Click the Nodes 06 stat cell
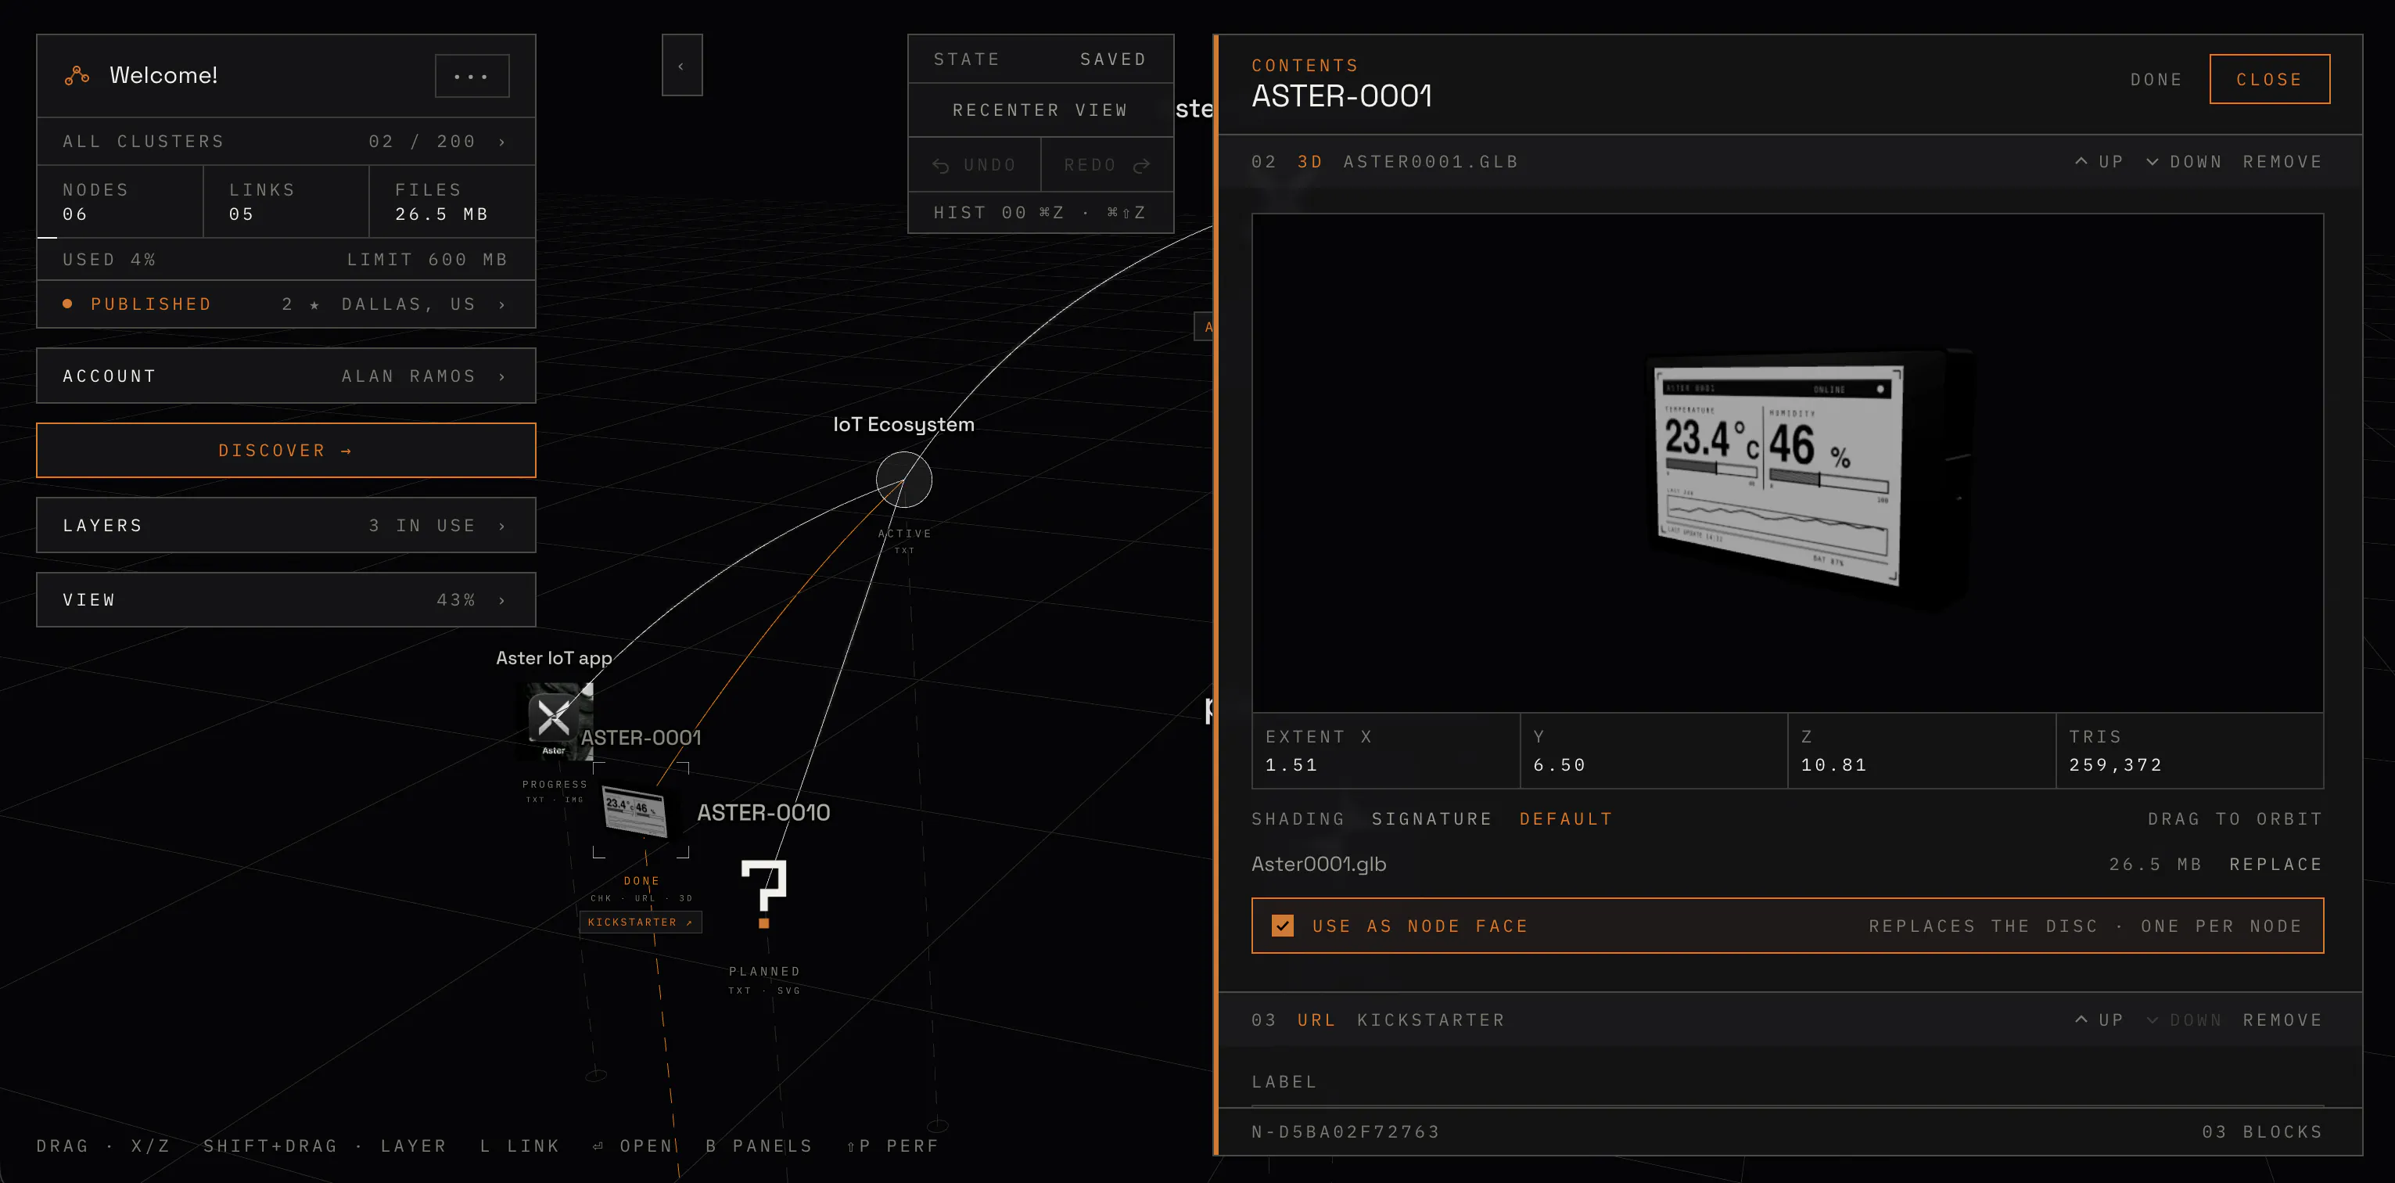 click(x=120, y=202)
